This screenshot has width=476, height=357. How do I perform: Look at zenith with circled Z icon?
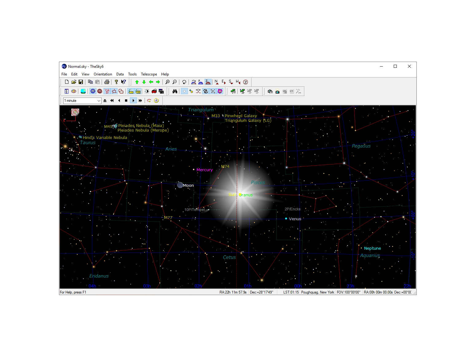pyautogui.click(x=245, y=82)
